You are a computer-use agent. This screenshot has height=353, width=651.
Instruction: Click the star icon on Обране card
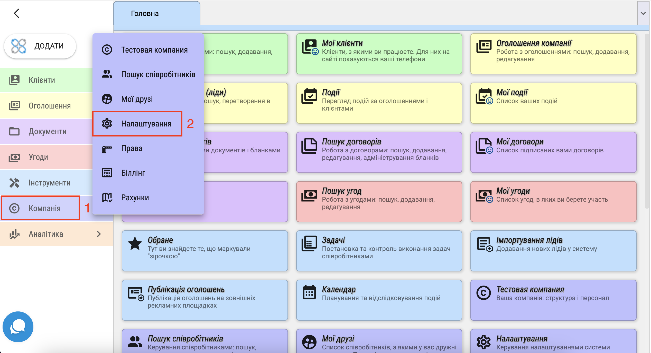[x=135, y=243]
